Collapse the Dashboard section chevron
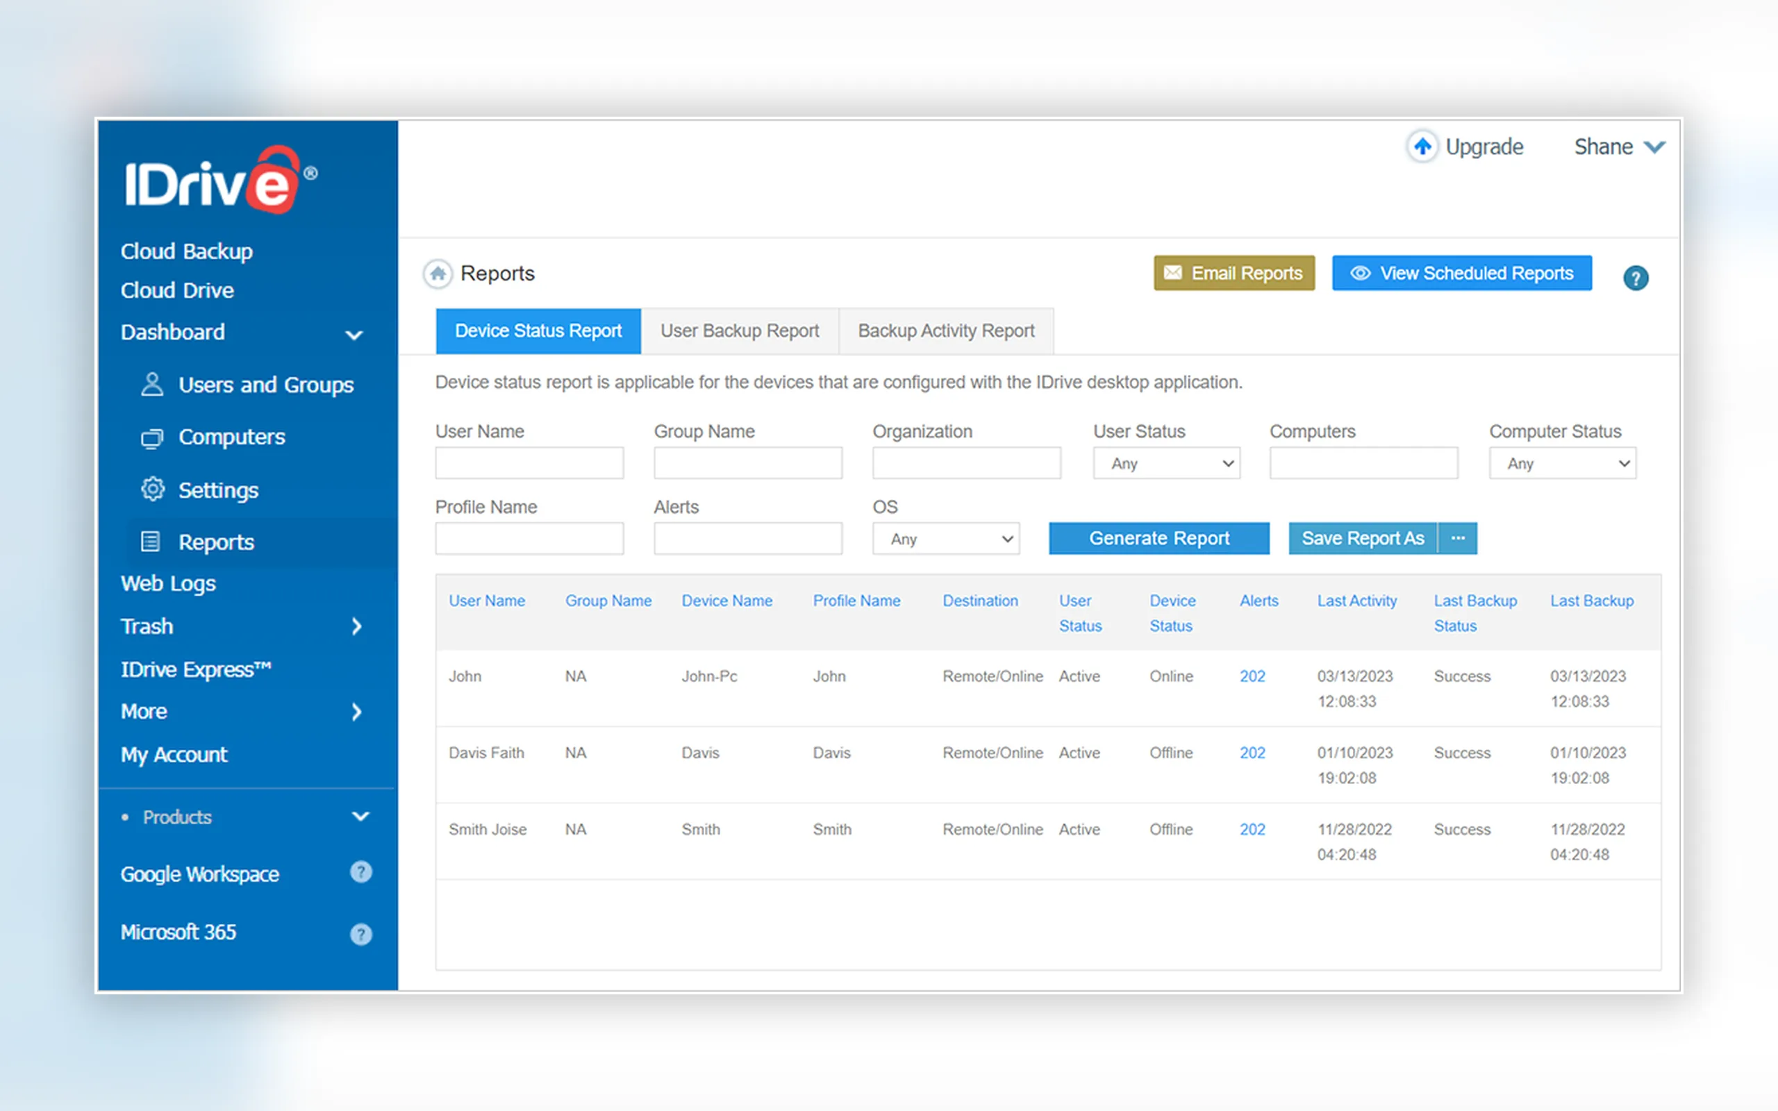 click(x=354, y=335)
